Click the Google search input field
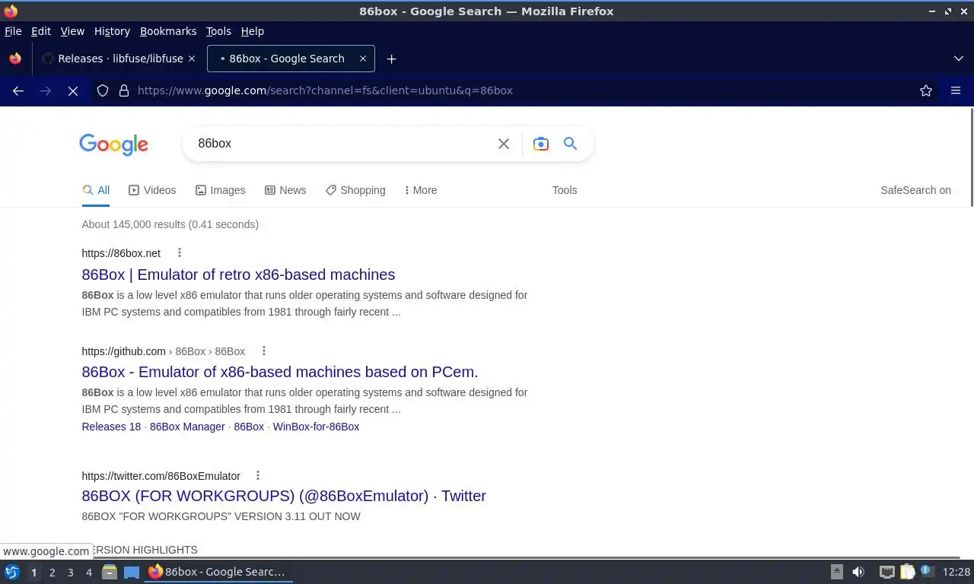Viewport: 974px width, 584px height. [x=342, y=144]
